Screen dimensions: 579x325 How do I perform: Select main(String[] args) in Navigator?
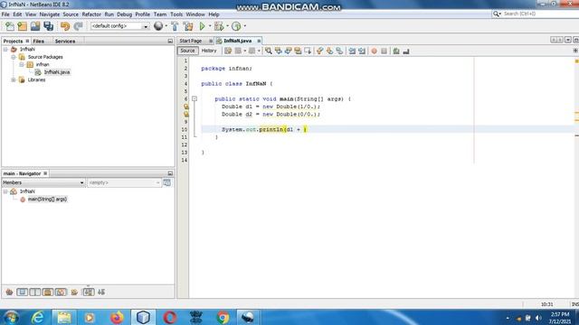tap(47, 199)
